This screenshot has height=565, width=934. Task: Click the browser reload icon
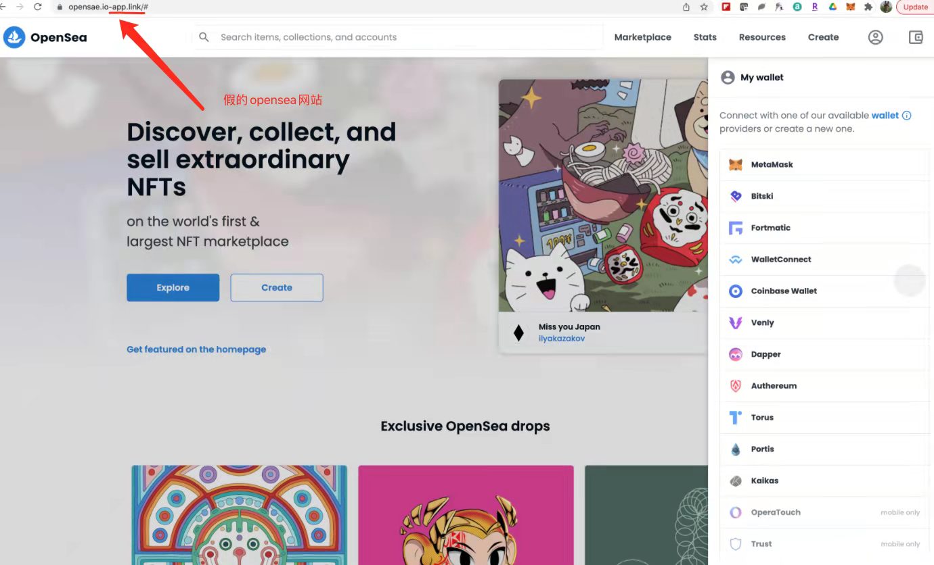point(37,7)
